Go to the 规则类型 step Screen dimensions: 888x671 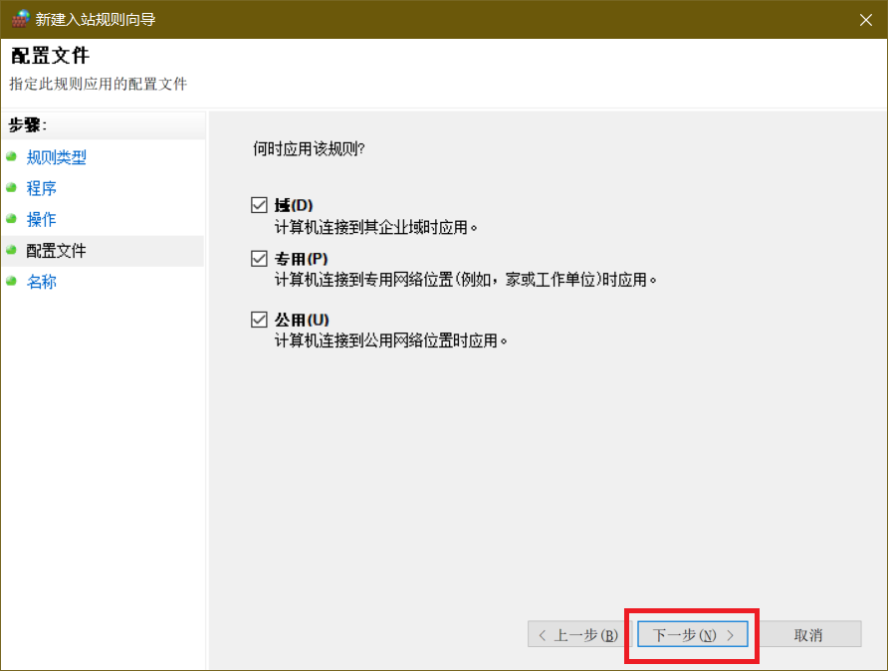pyautogui.click(x=57, y=157)
